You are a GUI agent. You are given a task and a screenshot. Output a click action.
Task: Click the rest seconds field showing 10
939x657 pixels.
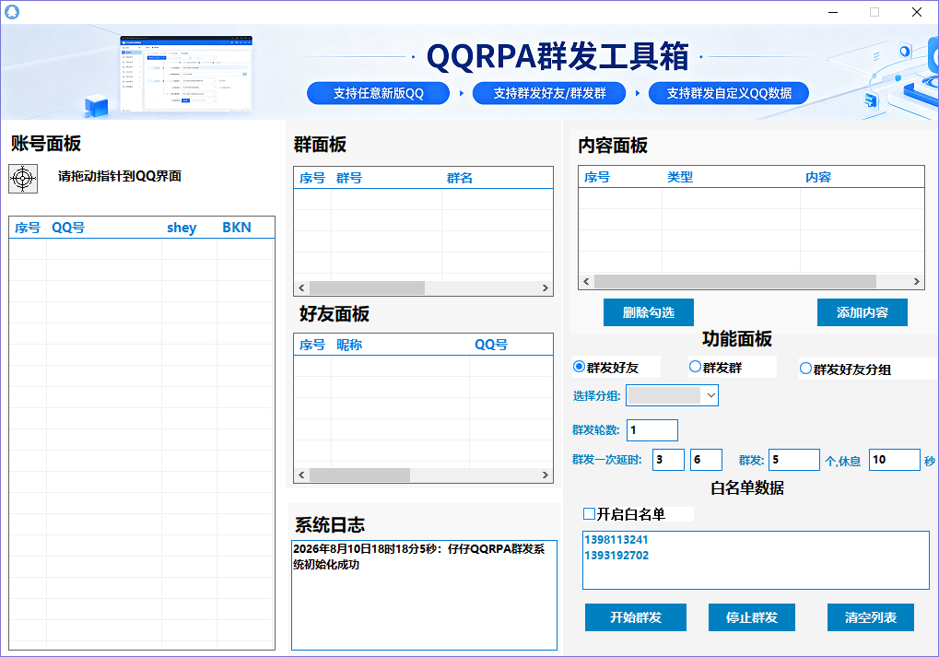click(x=894, y=460)
